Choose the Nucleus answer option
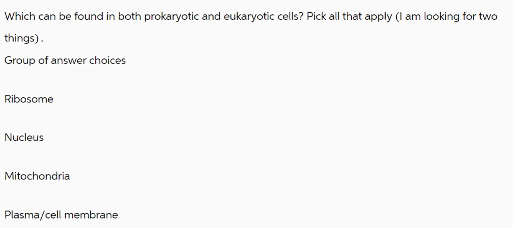Screen dimensions: 513x228 click(24, 137)
